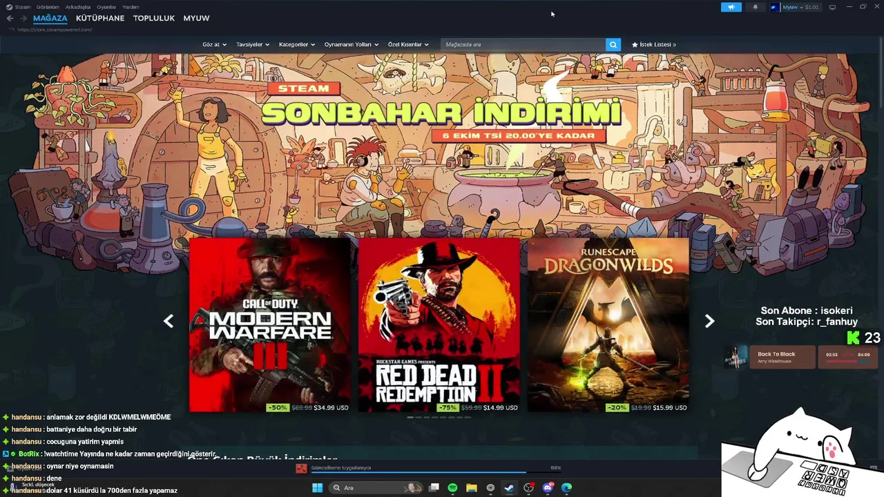The height and width of the screenshot is (497, 884).
Task: Expand the Oynamanın Yolları dropdown
Action: point(352,44)
